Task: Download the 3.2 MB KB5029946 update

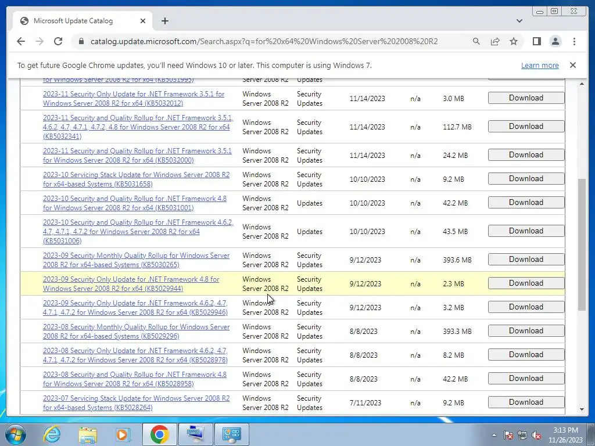Action: coord(526,307)
